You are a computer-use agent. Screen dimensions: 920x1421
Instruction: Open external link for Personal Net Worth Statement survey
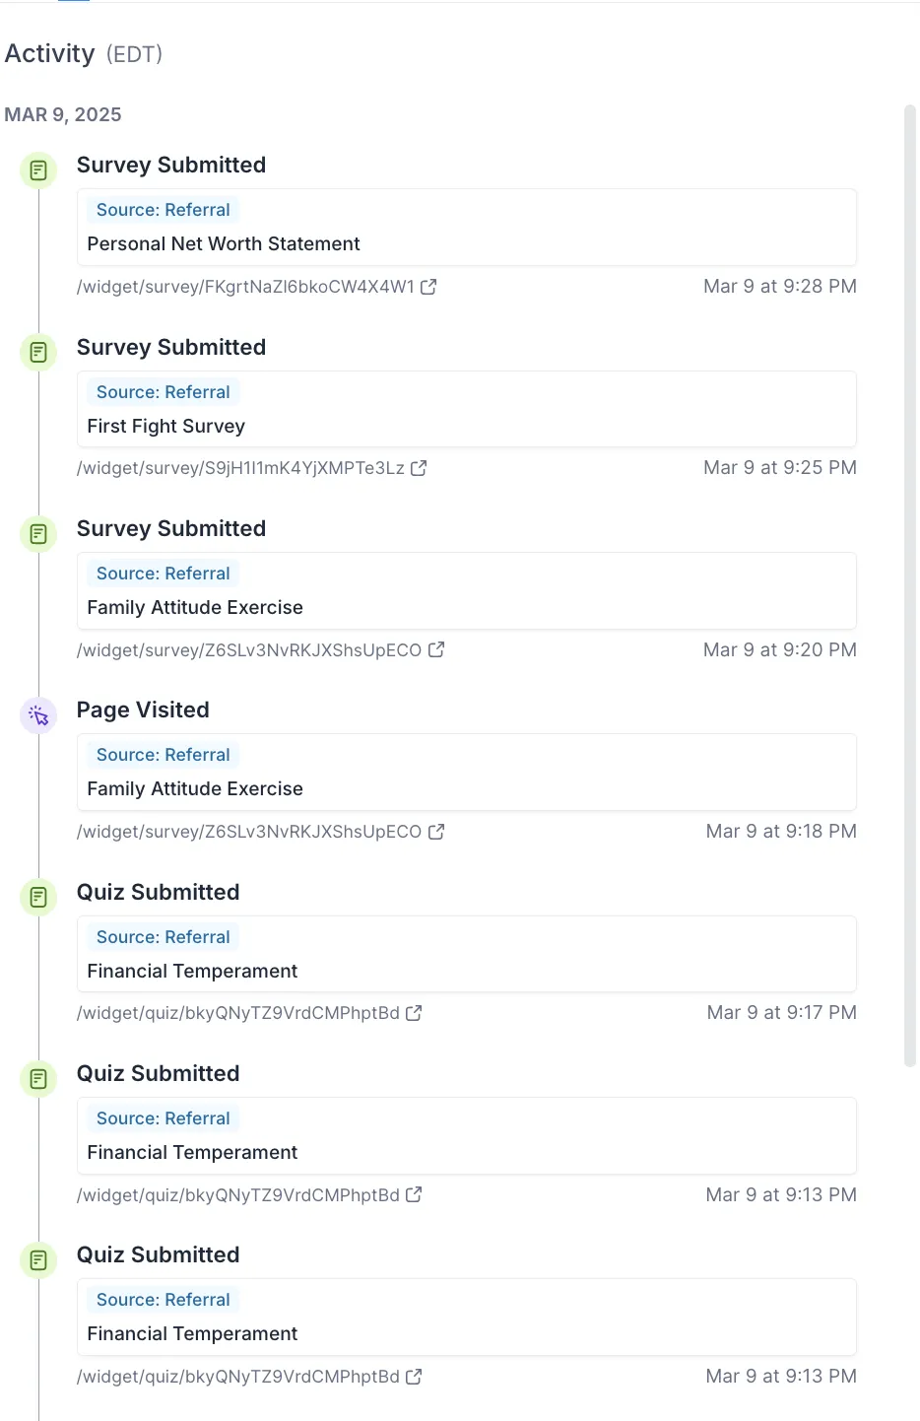click(428, 287)
